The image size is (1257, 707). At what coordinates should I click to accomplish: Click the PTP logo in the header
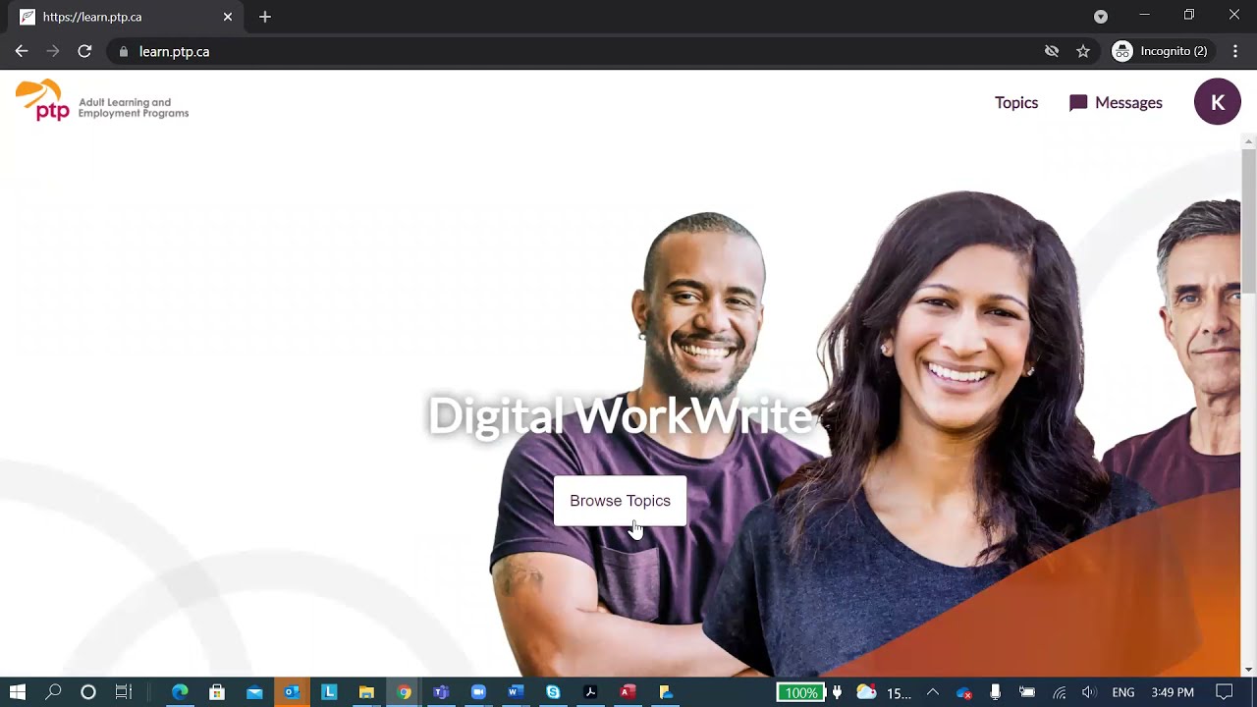coord(102,101)
